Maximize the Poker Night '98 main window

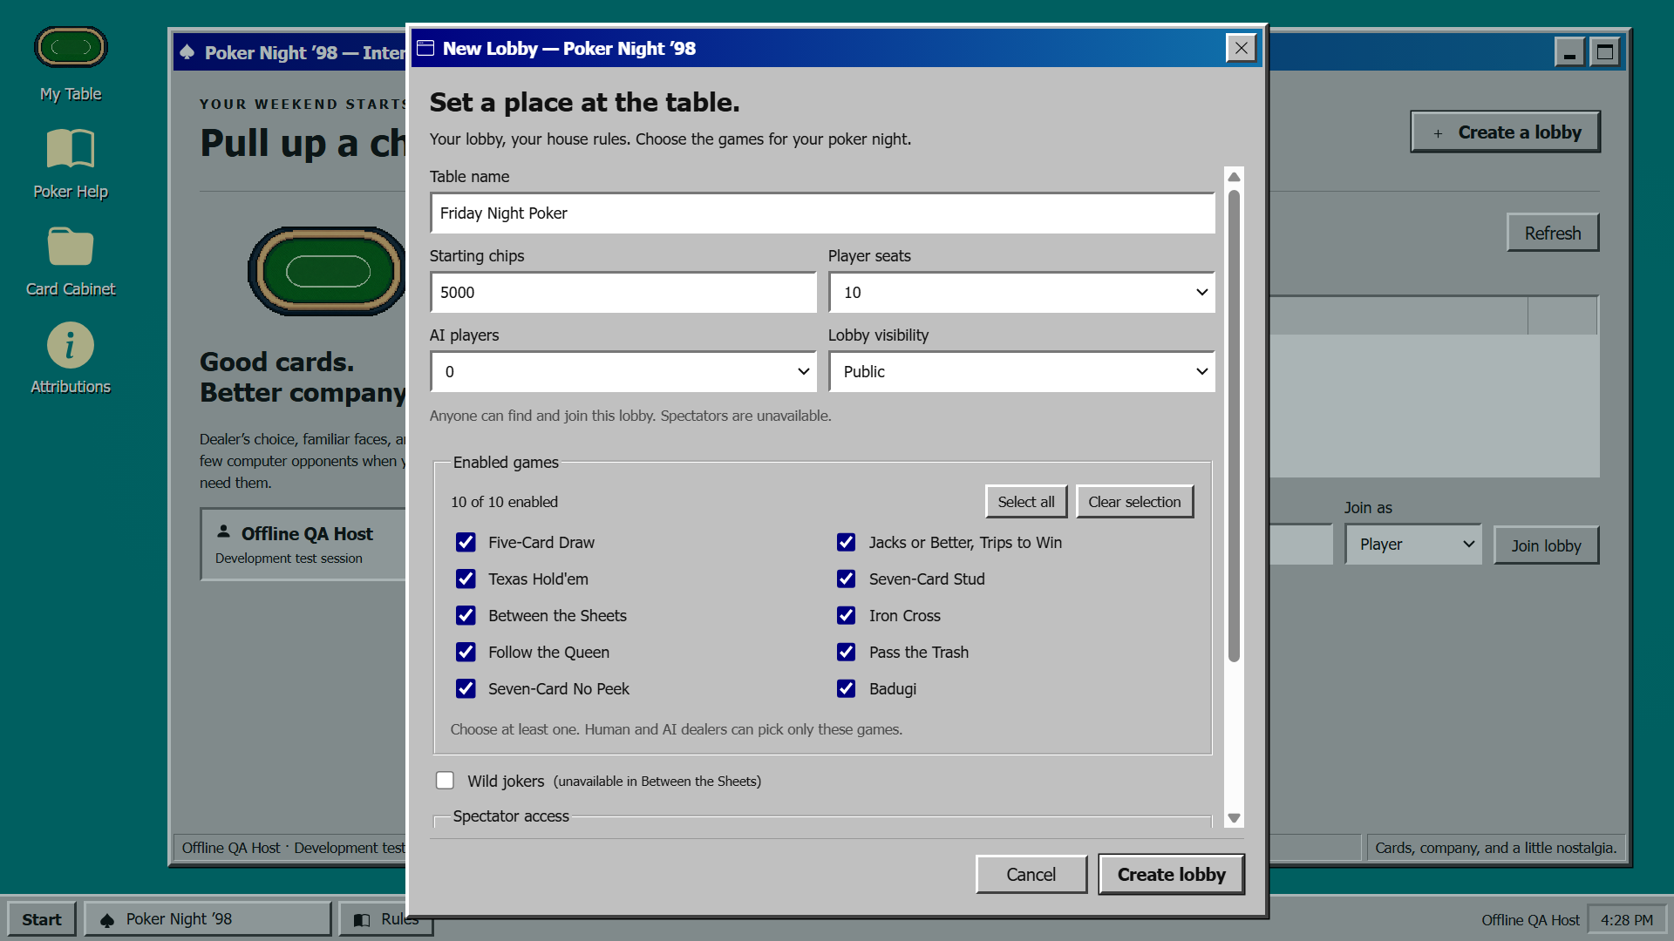[x=1604, y=52]
